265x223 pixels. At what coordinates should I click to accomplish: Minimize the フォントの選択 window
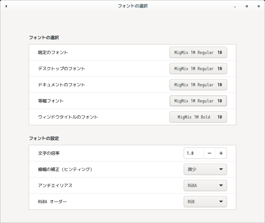(x=235, y=6)
